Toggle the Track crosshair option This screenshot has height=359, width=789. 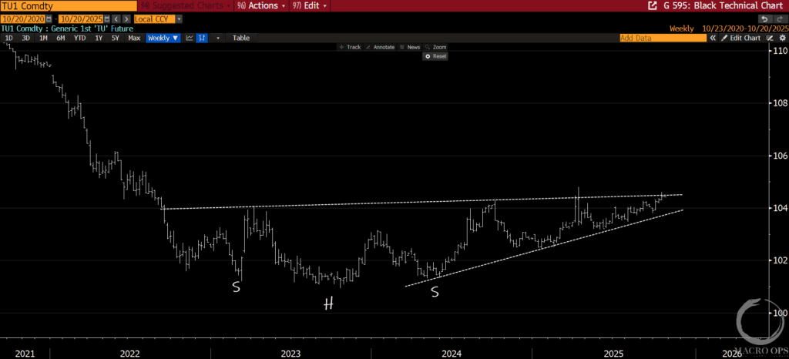click(350, 47)
